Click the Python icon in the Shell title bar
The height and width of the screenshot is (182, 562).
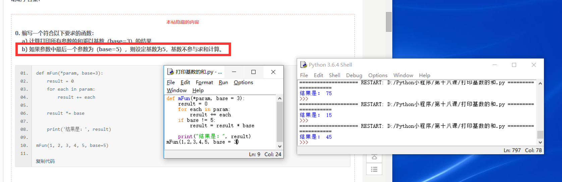(303, 65)
